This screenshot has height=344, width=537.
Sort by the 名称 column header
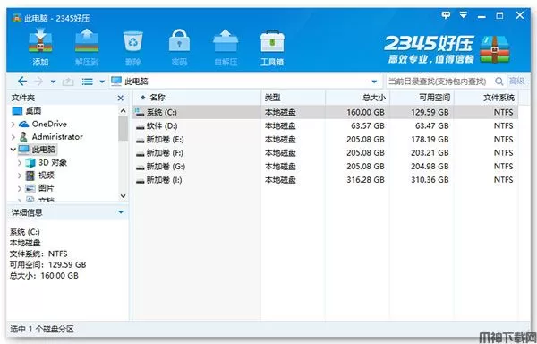(x=197, y=98)
